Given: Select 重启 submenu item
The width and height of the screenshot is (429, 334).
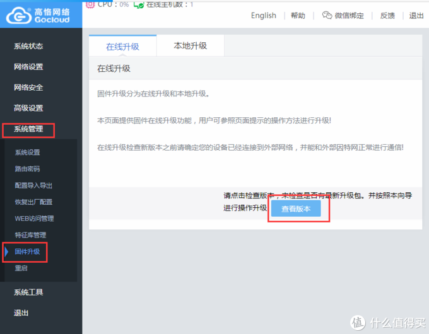Looking at the screenshot, I should tap(21, 268).
